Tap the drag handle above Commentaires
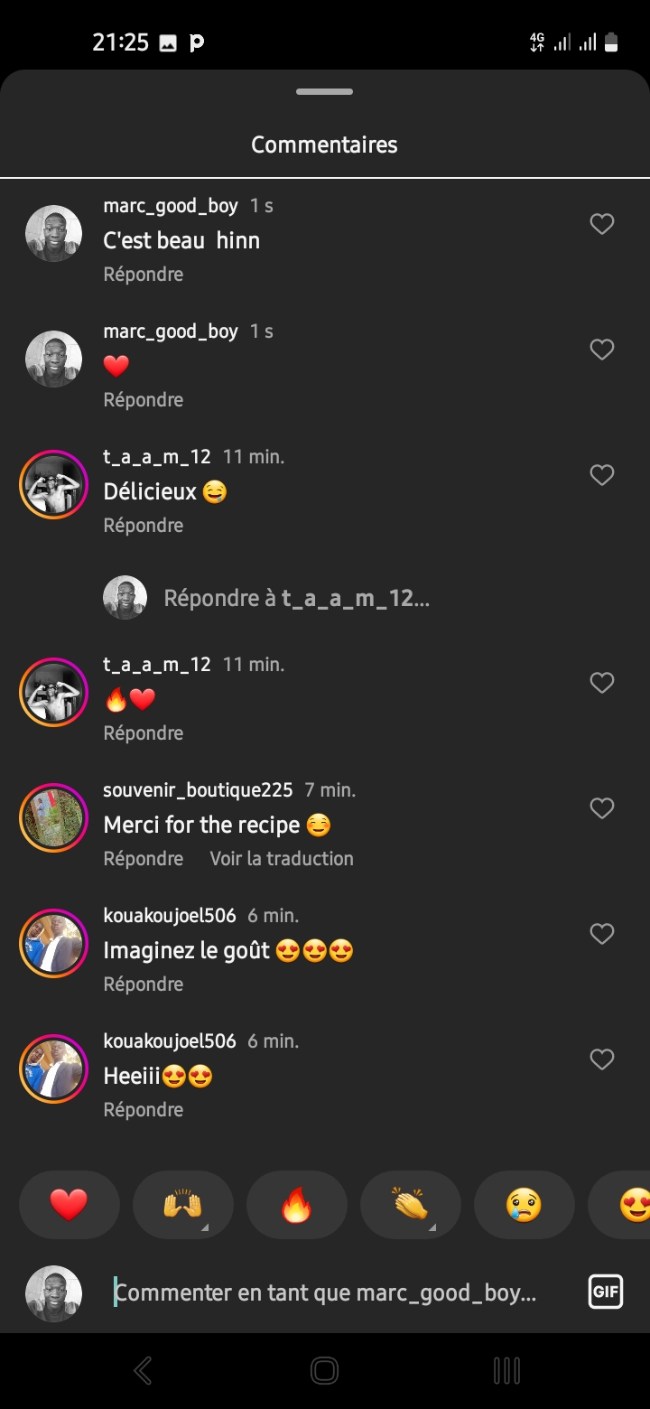The height and width of the screenshot is (1409, 650). (324, 92)
